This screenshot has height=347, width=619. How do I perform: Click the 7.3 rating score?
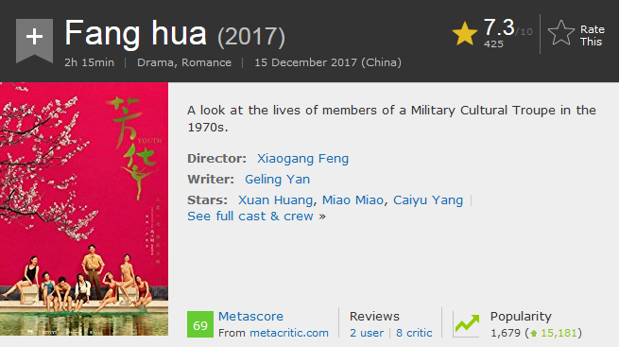click(x=499, y=27)
